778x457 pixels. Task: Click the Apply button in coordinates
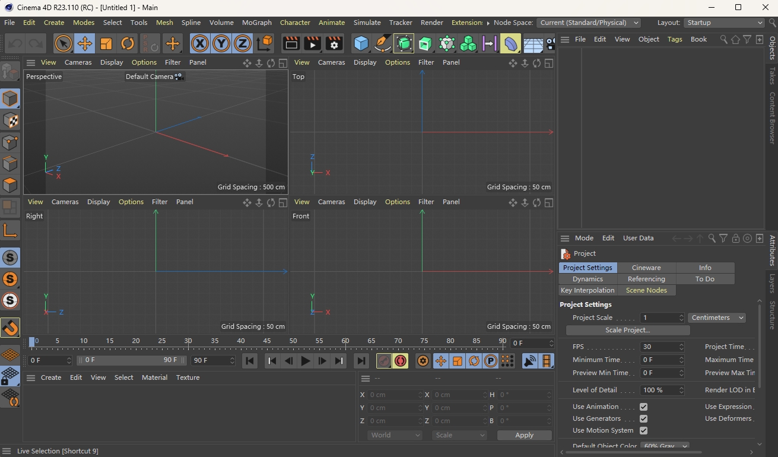(524, 435)
